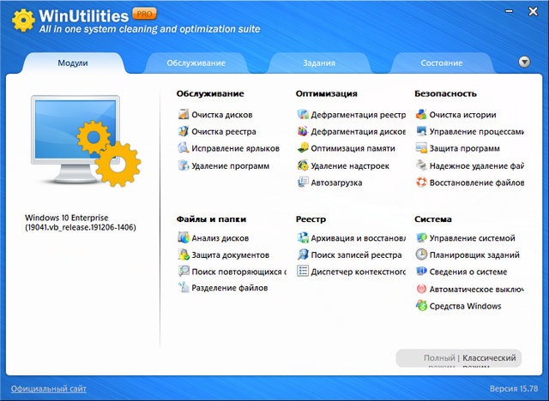Click the Разделение файлов icon

[184, 288]
